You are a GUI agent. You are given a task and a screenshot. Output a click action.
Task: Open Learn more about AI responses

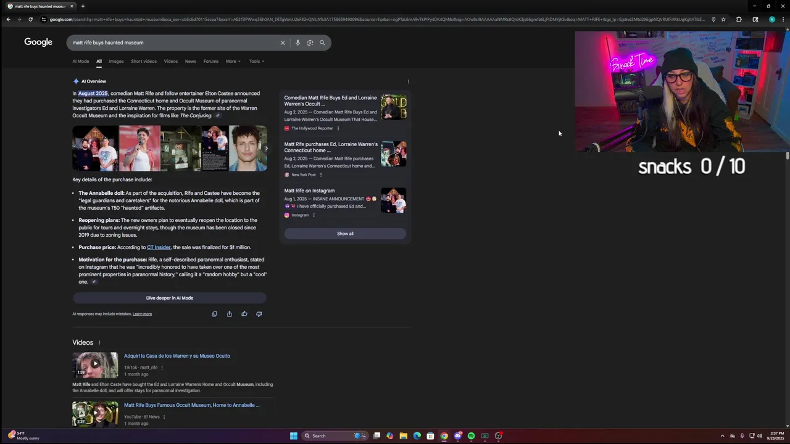[142, 314]
